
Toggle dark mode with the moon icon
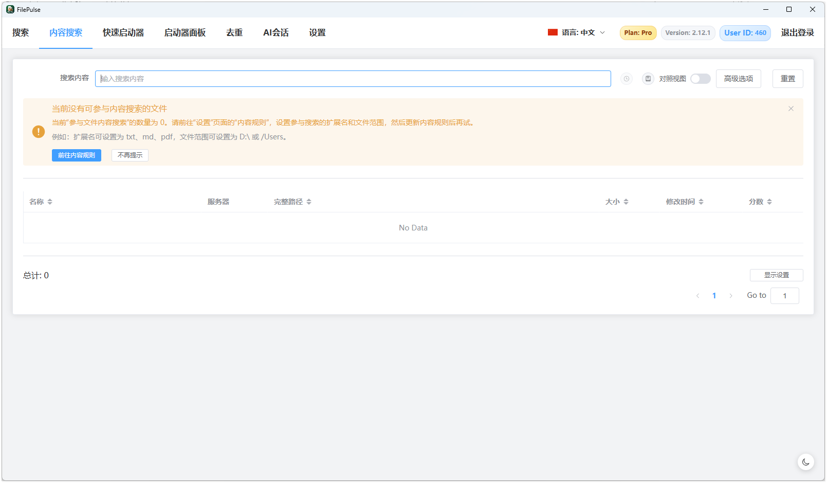(x=805, y=462)
